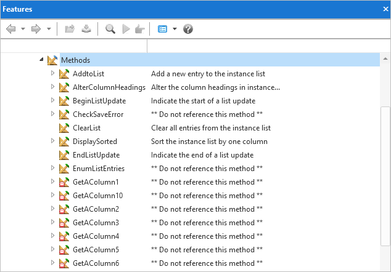Click the DisplaySorted method icon
The image size is (391, 272).
coord(64,142)
